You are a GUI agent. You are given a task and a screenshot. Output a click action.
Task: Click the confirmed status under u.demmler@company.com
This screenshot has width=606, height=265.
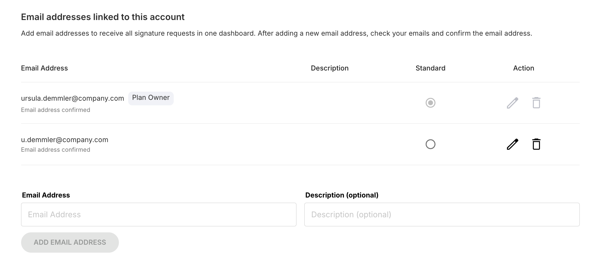pos(56,150)
